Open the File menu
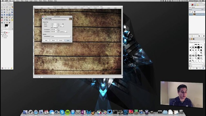This screenshot has width=206, height=116. (x=10, y=1)
